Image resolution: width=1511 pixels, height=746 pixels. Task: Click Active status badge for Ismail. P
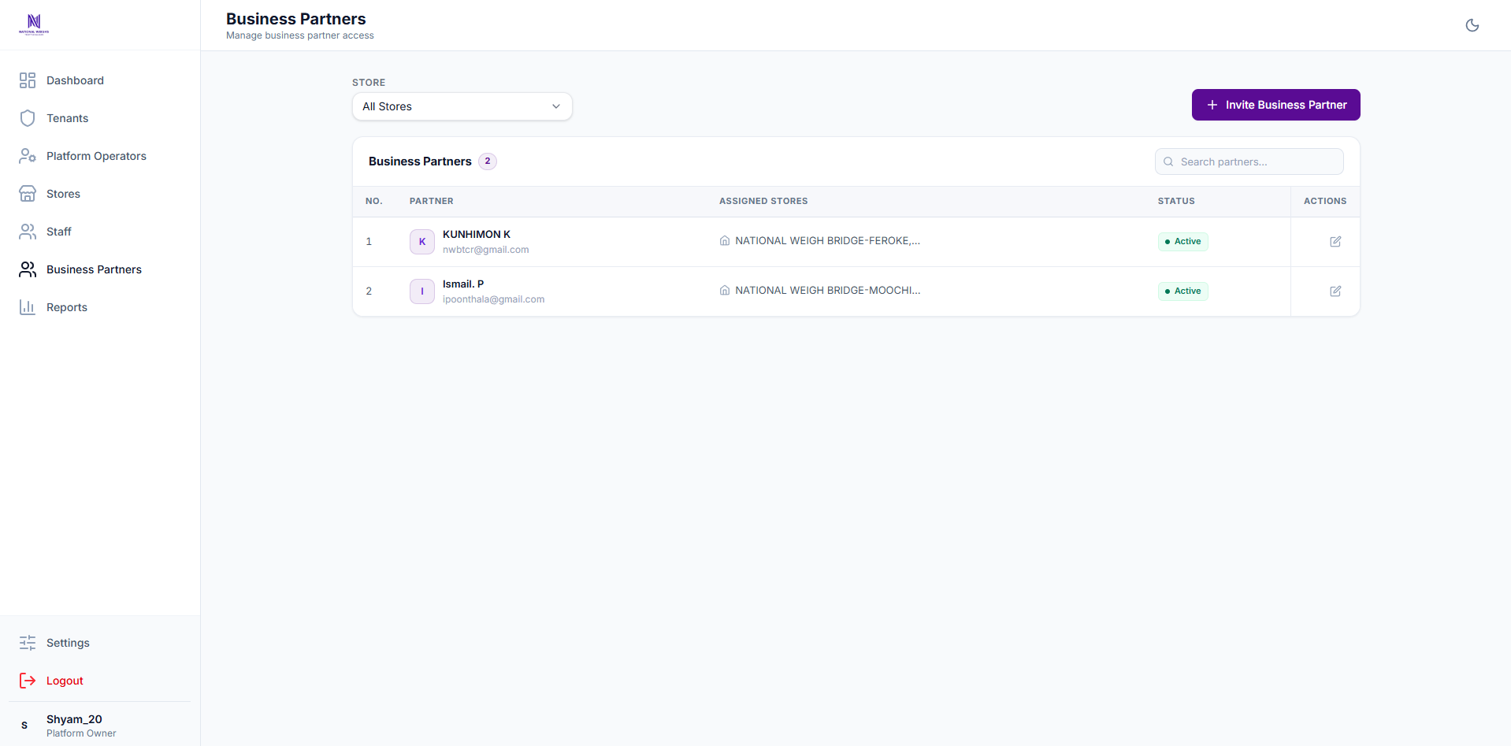(x=1182, y=291)
